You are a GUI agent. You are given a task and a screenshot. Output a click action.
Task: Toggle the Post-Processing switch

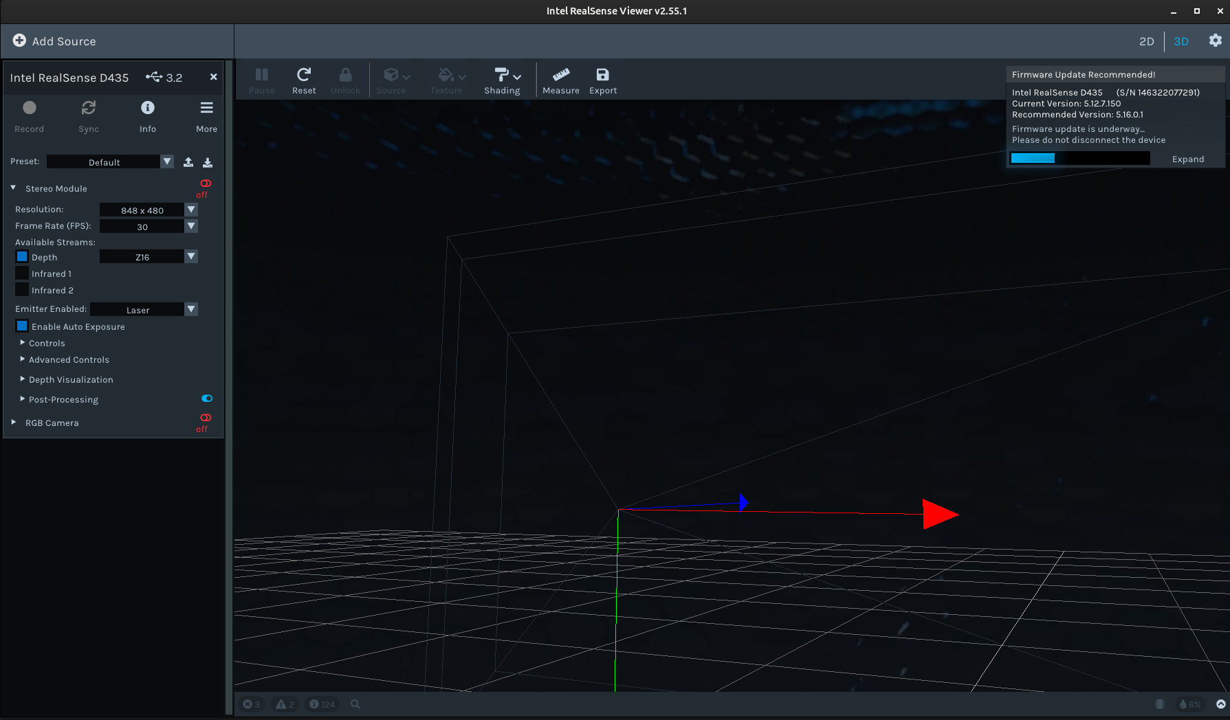coord(207,398)
